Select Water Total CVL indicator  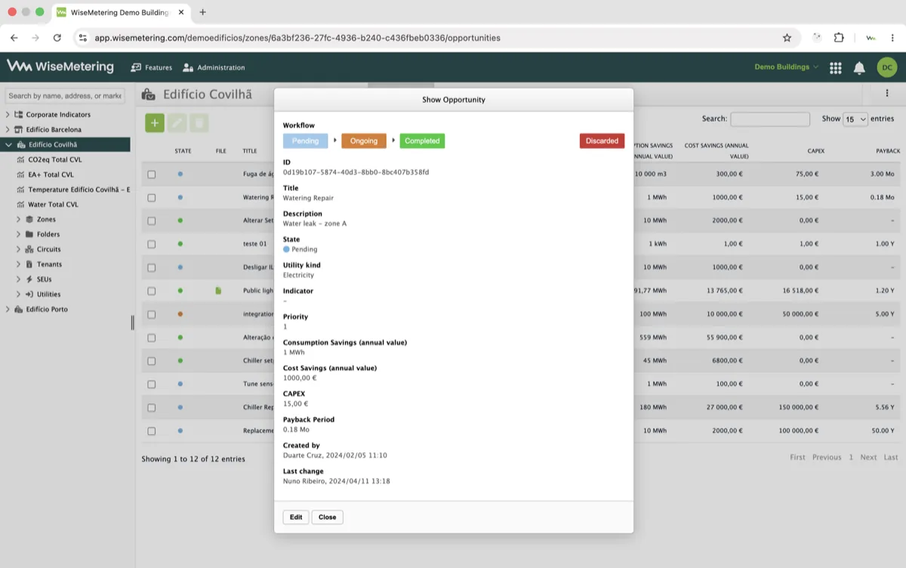(53, 205)
